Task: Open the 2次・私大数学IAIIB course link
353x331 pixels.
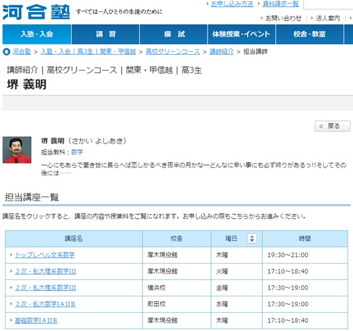Action: point(46,304)
